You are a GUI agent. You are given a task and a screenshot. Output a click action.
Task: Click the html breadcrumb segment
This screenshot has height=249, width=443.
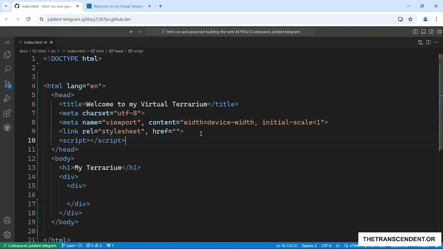(97, 51)
